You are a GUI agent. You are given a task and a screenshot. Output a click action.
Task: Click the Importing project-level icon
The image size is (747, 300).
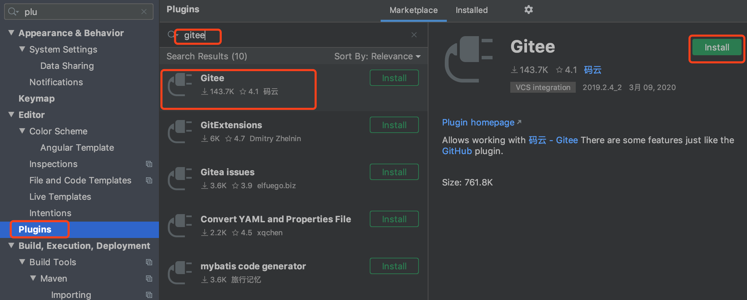coord(149,295)
